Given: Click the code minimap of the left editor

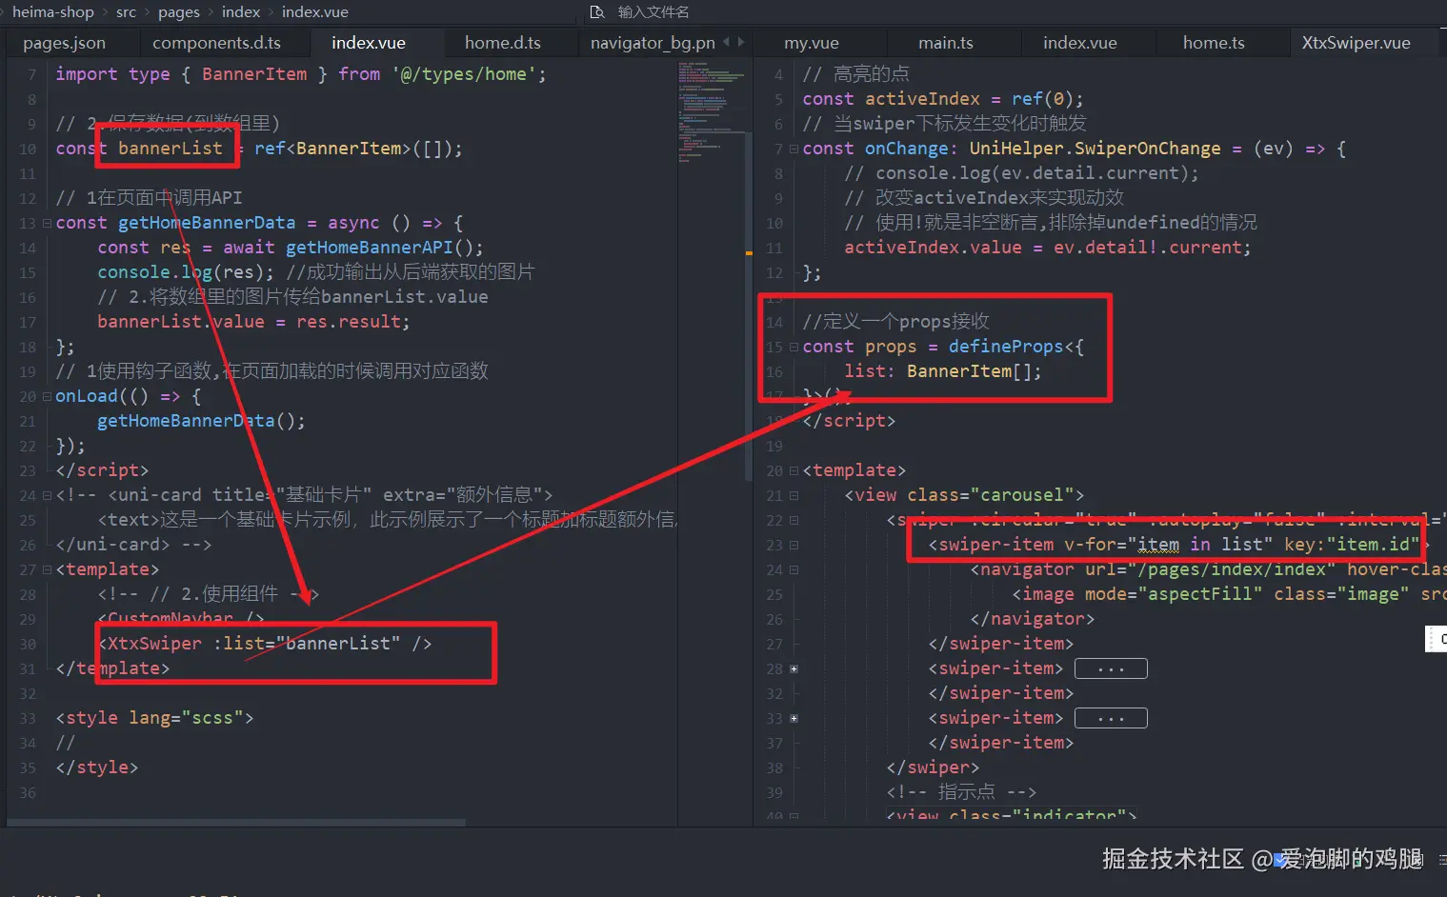Looking at the screenshot, I should pyautogui.click(x=711, y=112).
